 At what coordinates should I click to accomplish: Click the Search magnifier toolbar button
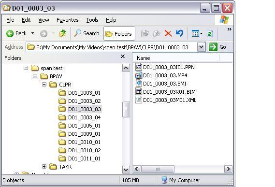[87, 33]
